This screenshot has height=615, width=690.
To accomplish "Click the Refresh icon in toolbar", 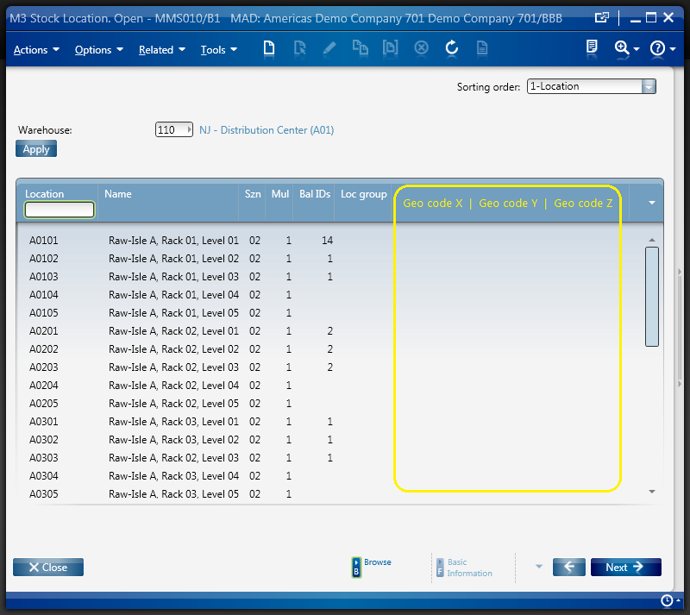I will [x=451, y=48].
